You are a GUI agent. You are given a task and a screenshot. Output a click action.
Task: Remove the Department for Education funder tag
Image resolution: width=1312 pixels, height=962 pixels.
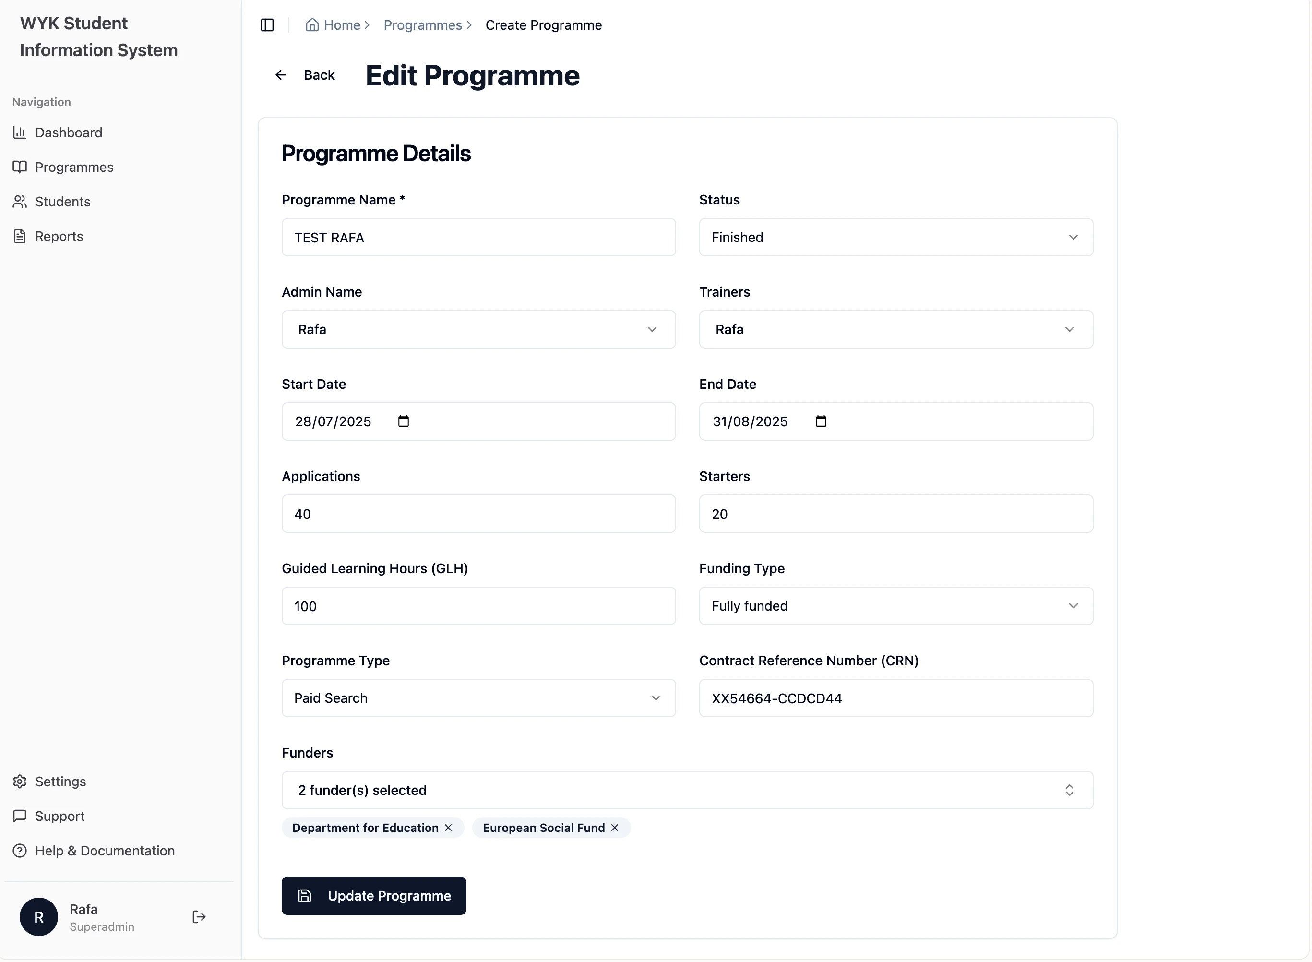tap(448, 828)
